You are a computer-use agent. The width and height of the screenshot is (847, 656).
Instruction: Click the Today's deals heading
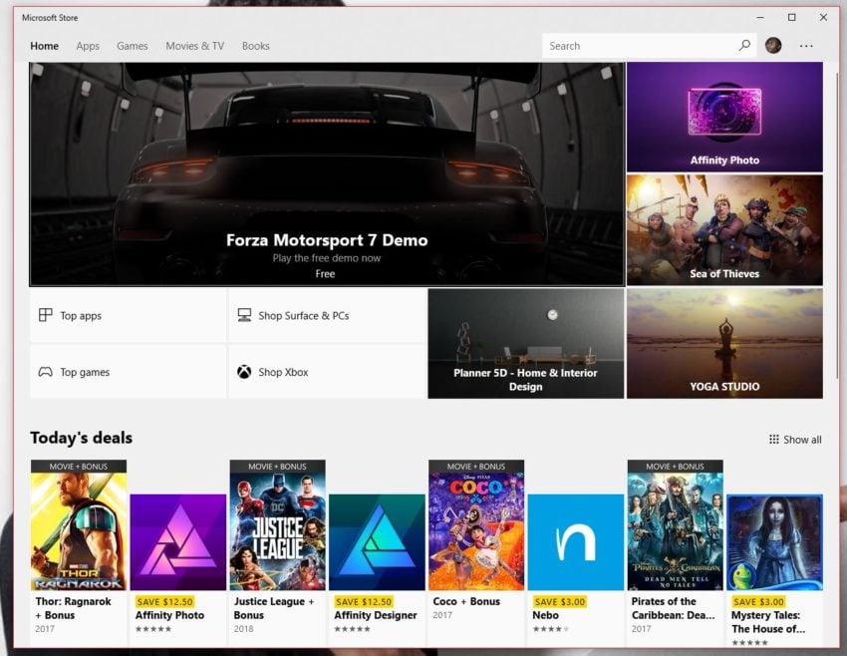point(81,438)
